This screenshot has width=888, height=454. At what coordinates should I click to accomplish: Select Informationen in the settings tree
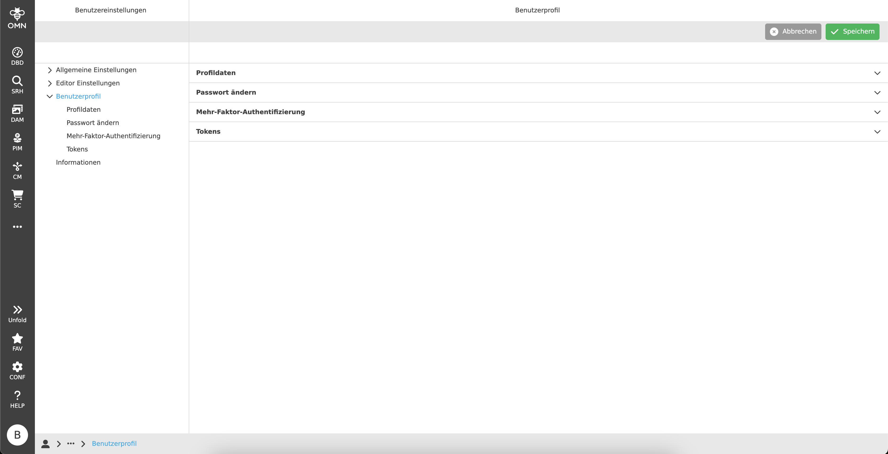click(x=78, y=162)
